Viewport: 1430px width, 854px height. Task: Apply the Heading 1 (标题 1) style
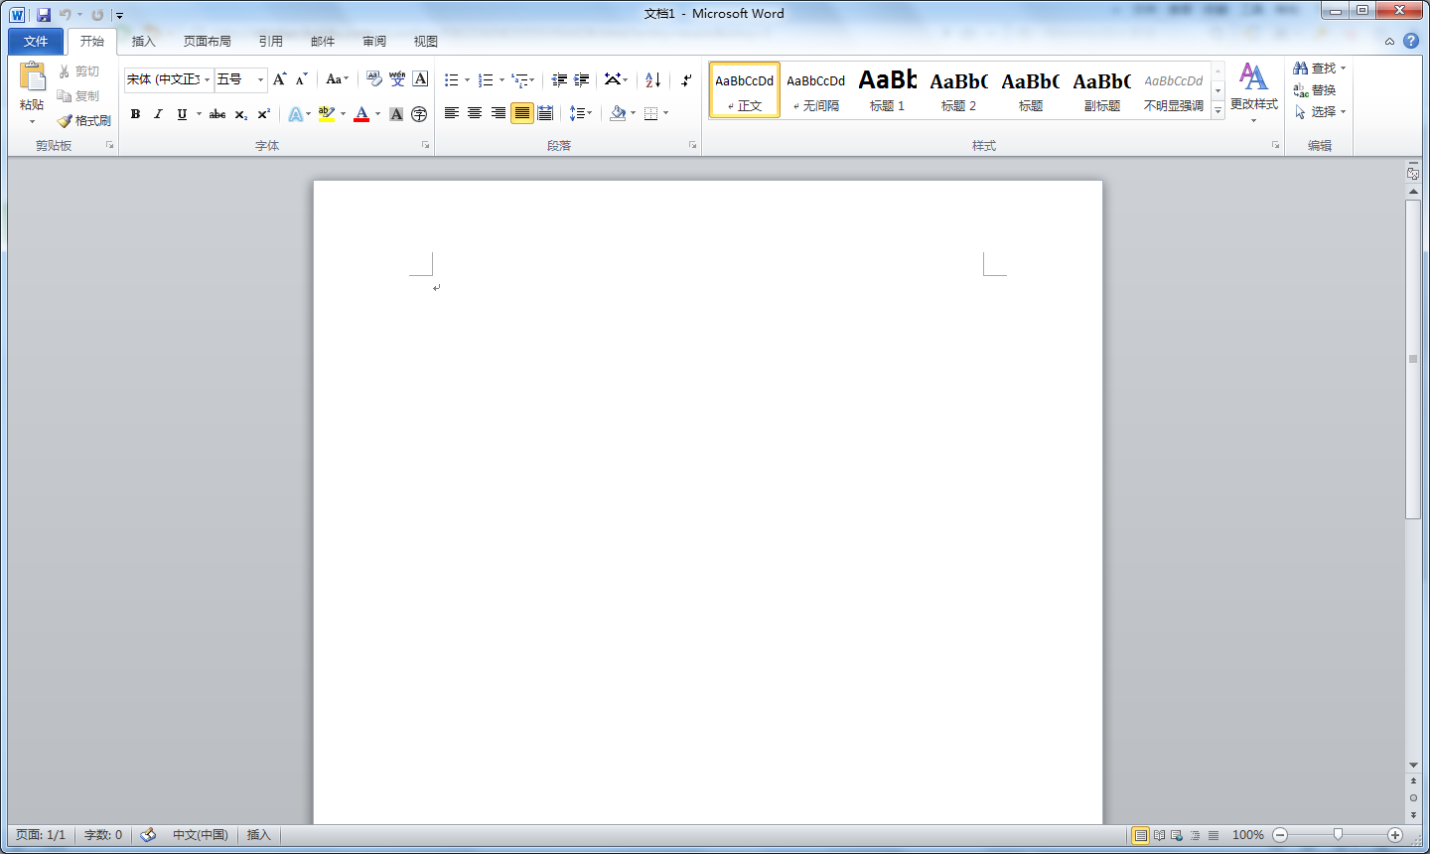click(x=888, y=89)
